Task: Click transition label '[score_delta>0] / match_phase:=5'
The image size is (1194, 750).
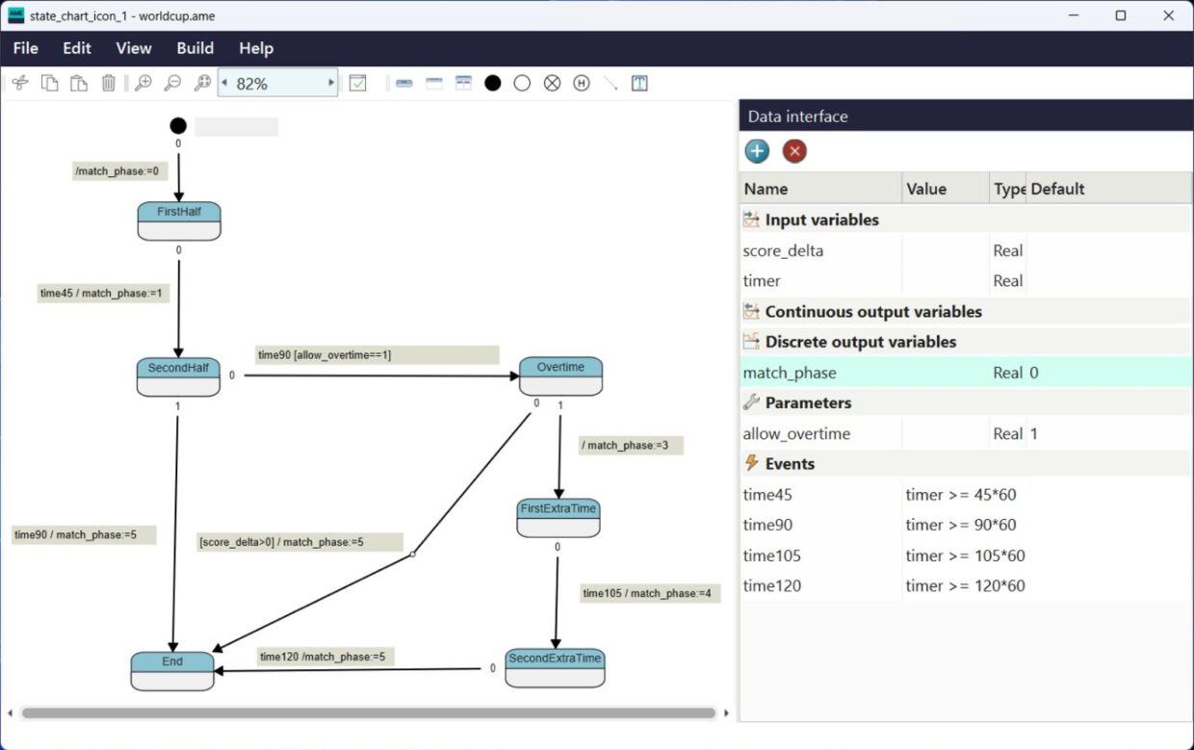Action: [x=299, y=542]
